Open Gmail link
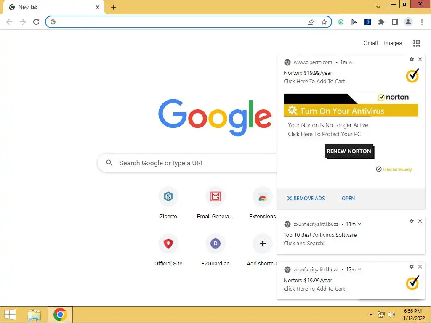This screenshot has width=431, height=323. pyautogui.click(x=370, y=43)
